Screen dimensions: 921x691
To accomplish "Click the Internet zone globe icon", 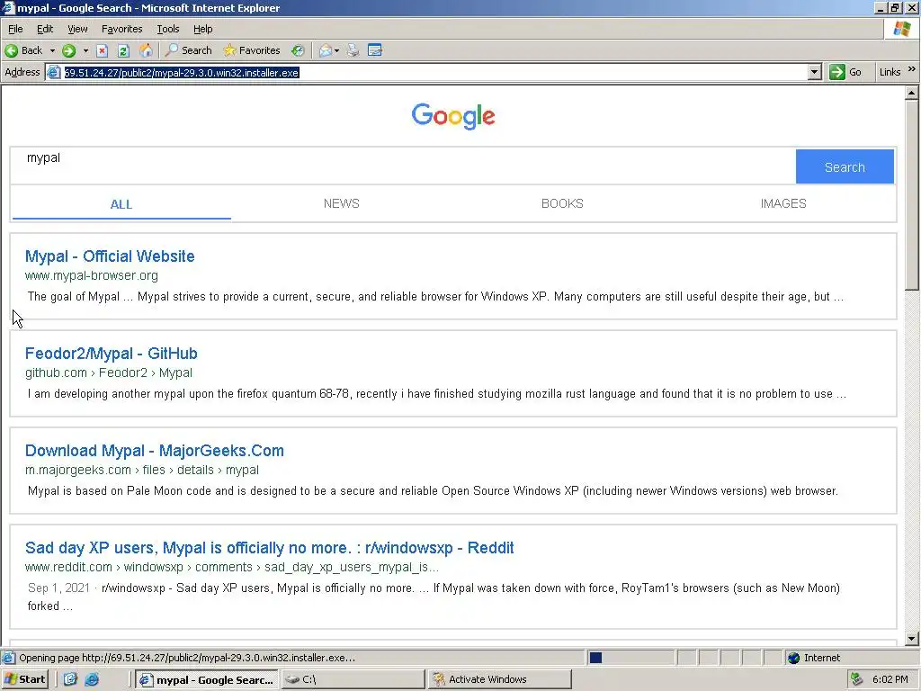I will (794, 658).
